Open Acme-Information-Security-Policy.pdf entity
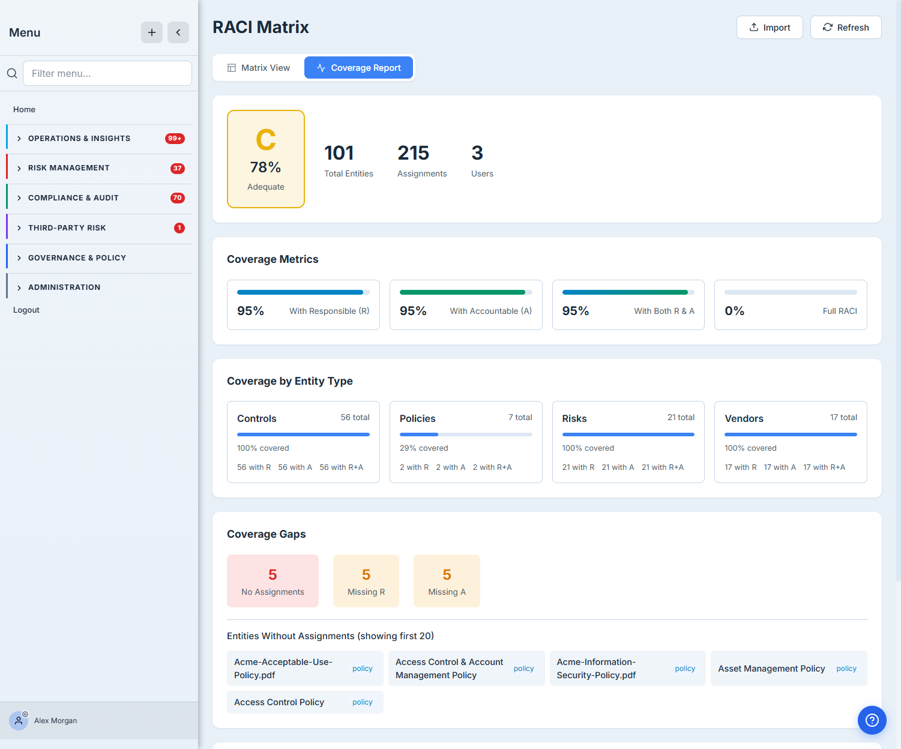The image size is (901, 749). [628, 669]
